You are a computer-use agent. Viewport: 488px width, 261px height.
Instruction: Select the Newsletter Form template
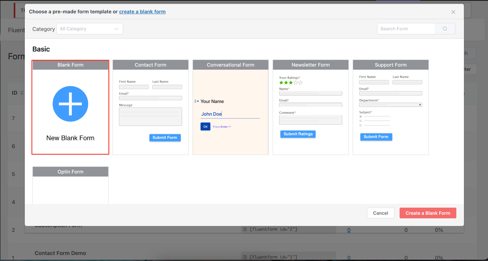pyautogui.click(x=311, y=107)
